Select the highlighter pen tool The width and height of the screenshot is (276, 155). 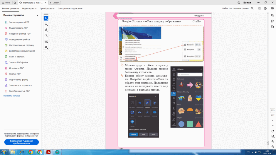pyautogui.click(x=46, y=30)
